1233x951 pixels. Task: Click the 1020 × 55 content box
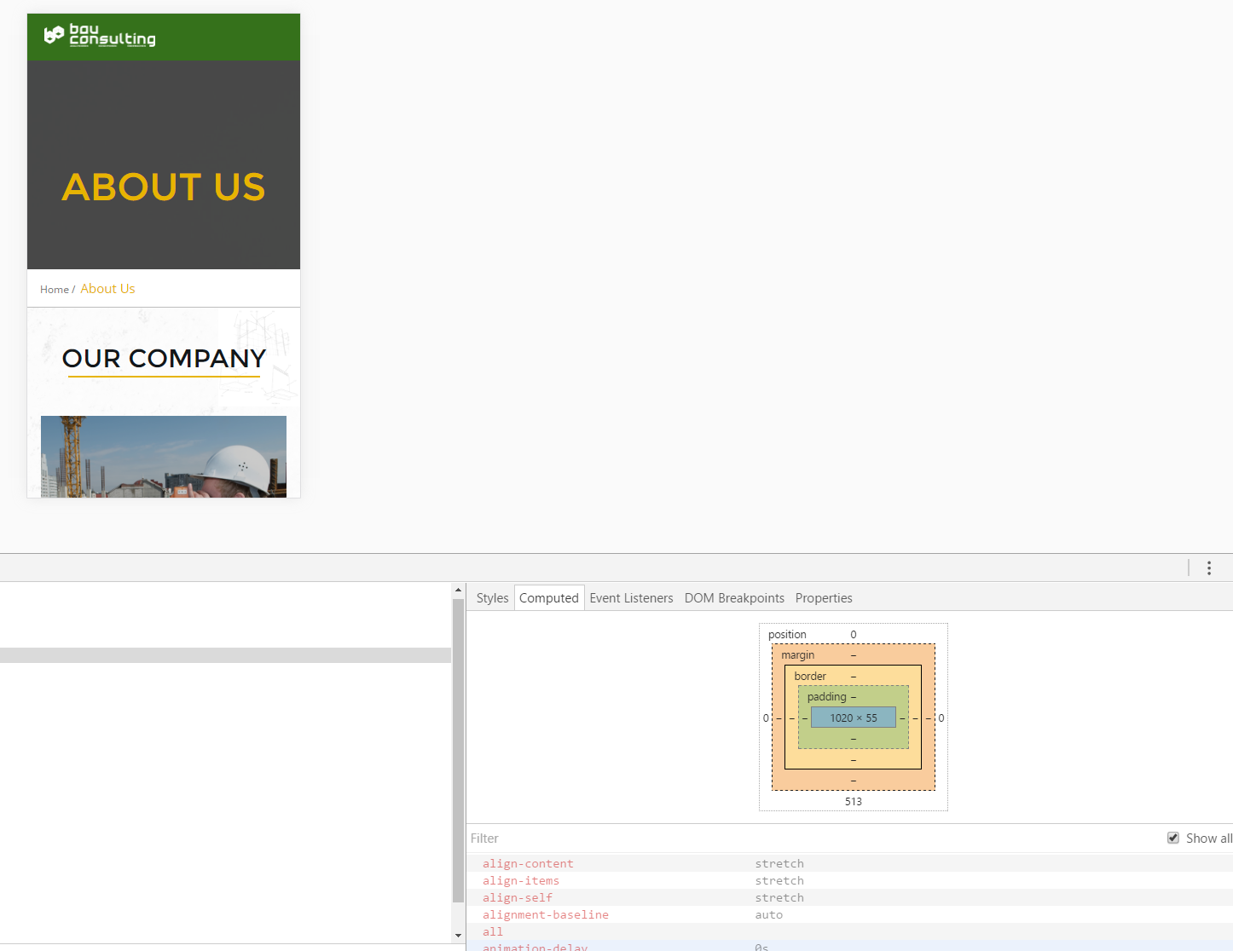[854, 718]
